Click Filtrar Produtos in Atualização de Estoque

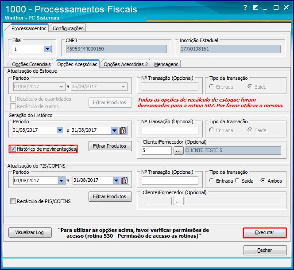[110, 102]
